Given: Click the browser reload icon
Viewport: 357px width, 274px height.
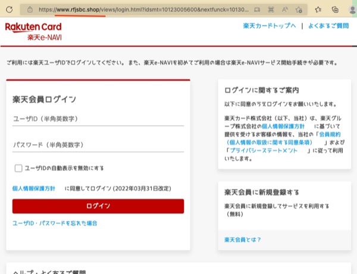Looking at the screenshot, I should pyautogui.click(x=9, y=10).
